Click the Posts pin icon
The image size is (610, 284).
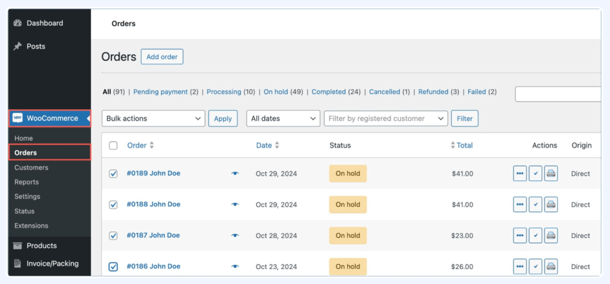point(17,46)
